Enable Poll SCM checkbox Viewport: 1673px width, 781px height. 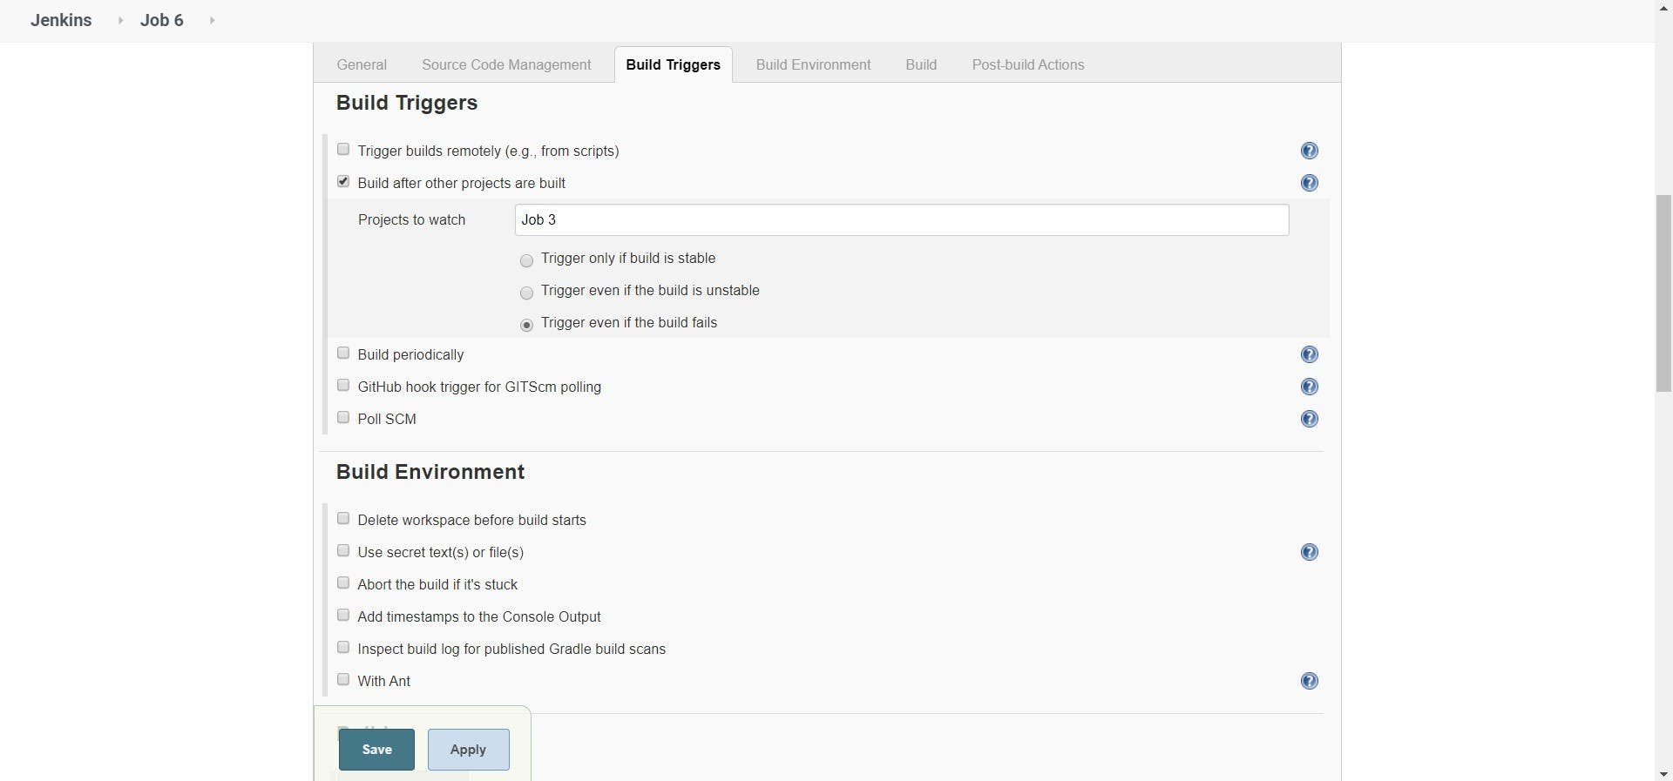343,418
